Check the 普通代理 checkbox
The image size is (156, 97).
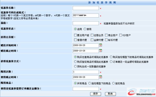coord(75,40)
